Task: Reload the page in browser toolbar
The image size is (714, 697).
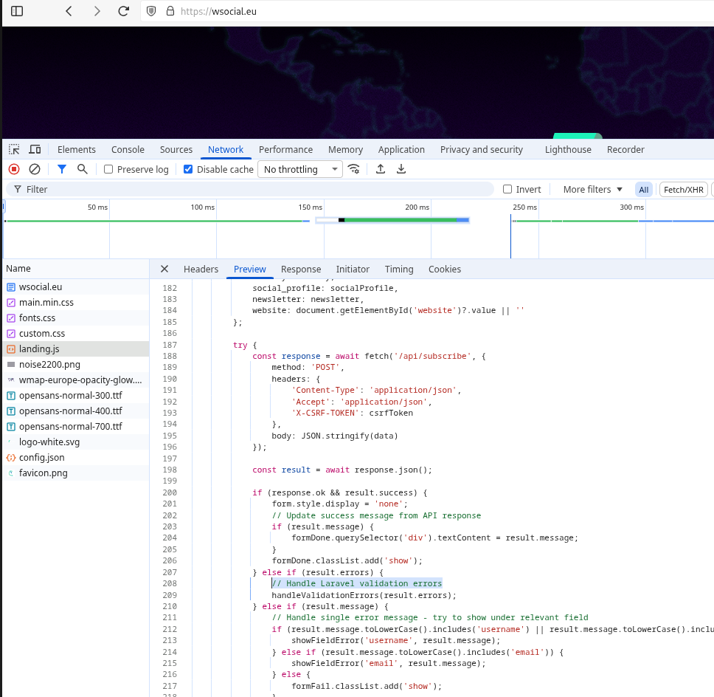Action: [124, 11]
